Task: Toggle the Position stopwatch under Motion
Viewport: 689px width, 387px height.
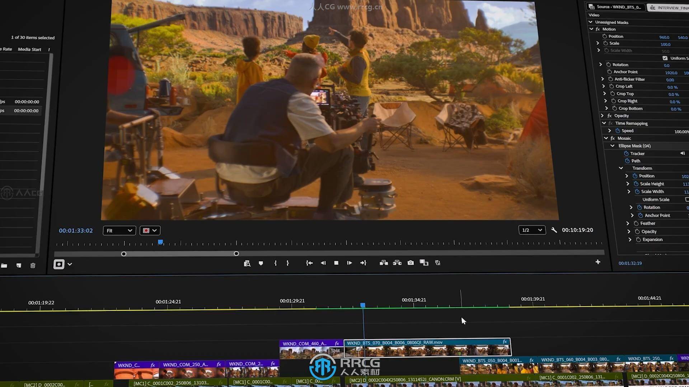Action: 605,36
